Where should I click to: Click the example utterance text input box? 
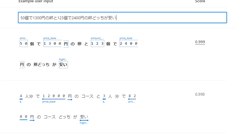click(x=122, y=18)
